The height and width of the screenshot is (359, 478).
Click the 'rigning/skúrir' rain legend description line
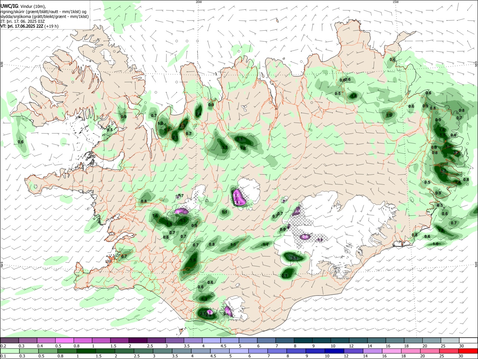click(43, 11)
